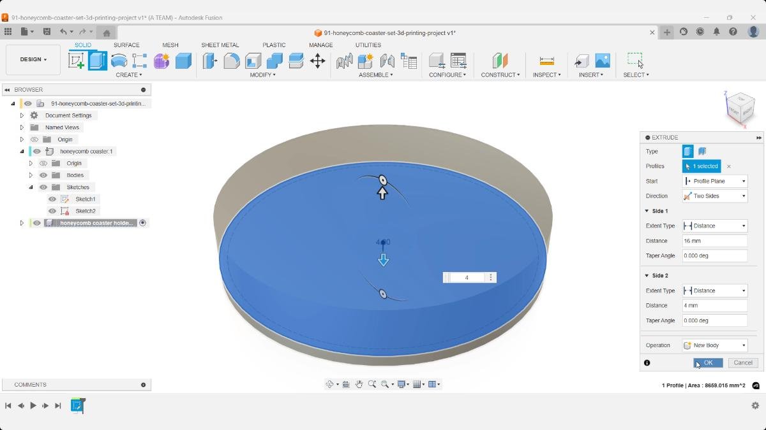Switch to the MESH tab
This screenshot has height=430, width=766.
170,45
